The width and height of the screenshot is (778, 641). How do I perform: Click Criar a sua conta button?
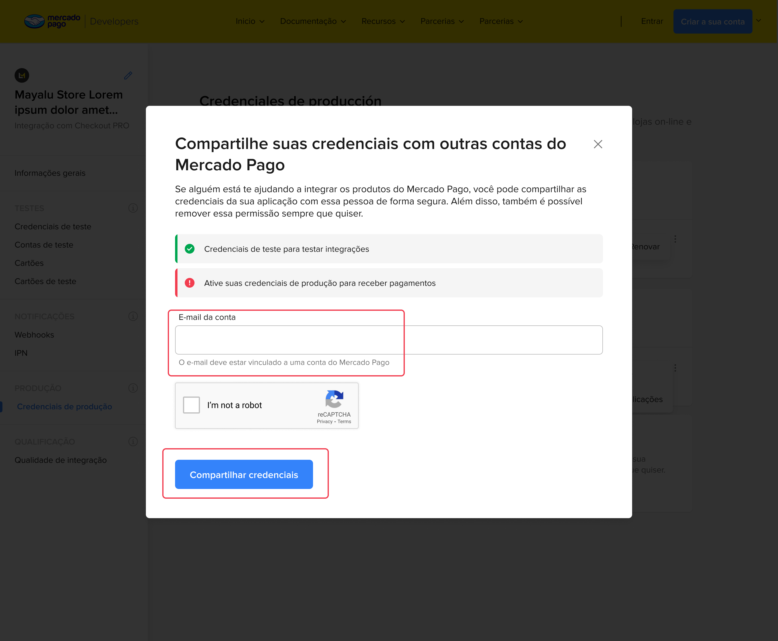713,21
